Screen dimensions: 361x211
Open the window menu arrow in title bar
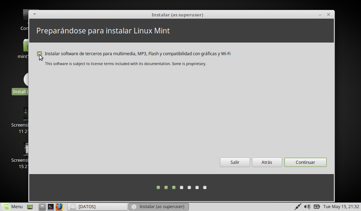pyautogui.click(x=34, y=15)
